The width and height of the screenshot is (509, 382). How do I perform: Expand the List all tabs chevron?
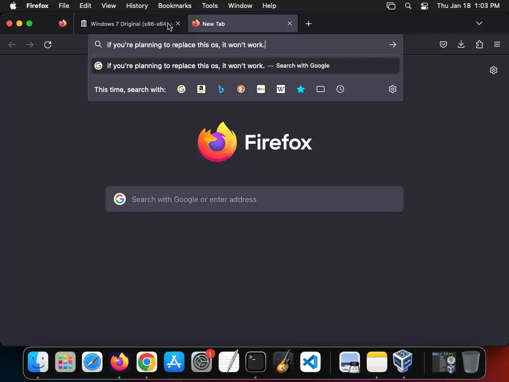pos(479,23)
